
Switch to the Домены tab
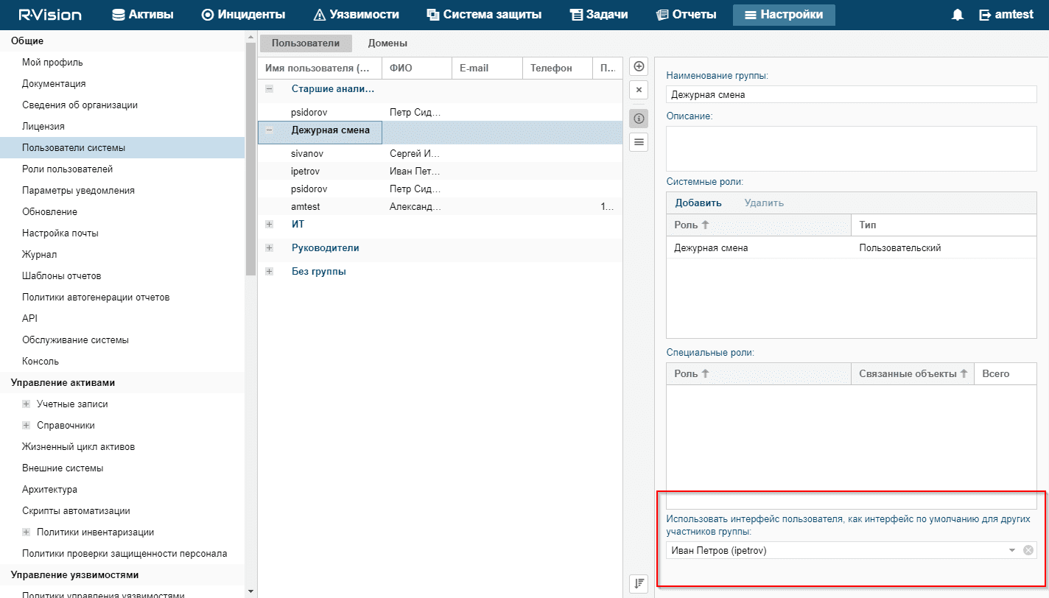[x=387, y=43]
